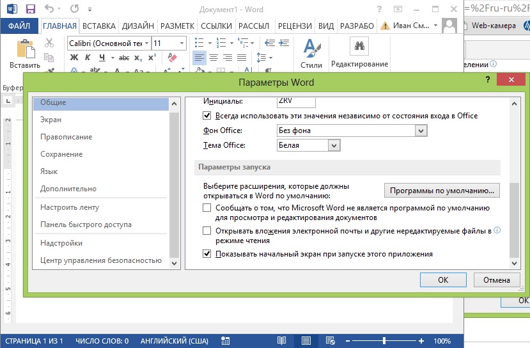The image size is (530, 348).
Task: Open the font name dropdown
Action: coord(146,43)
